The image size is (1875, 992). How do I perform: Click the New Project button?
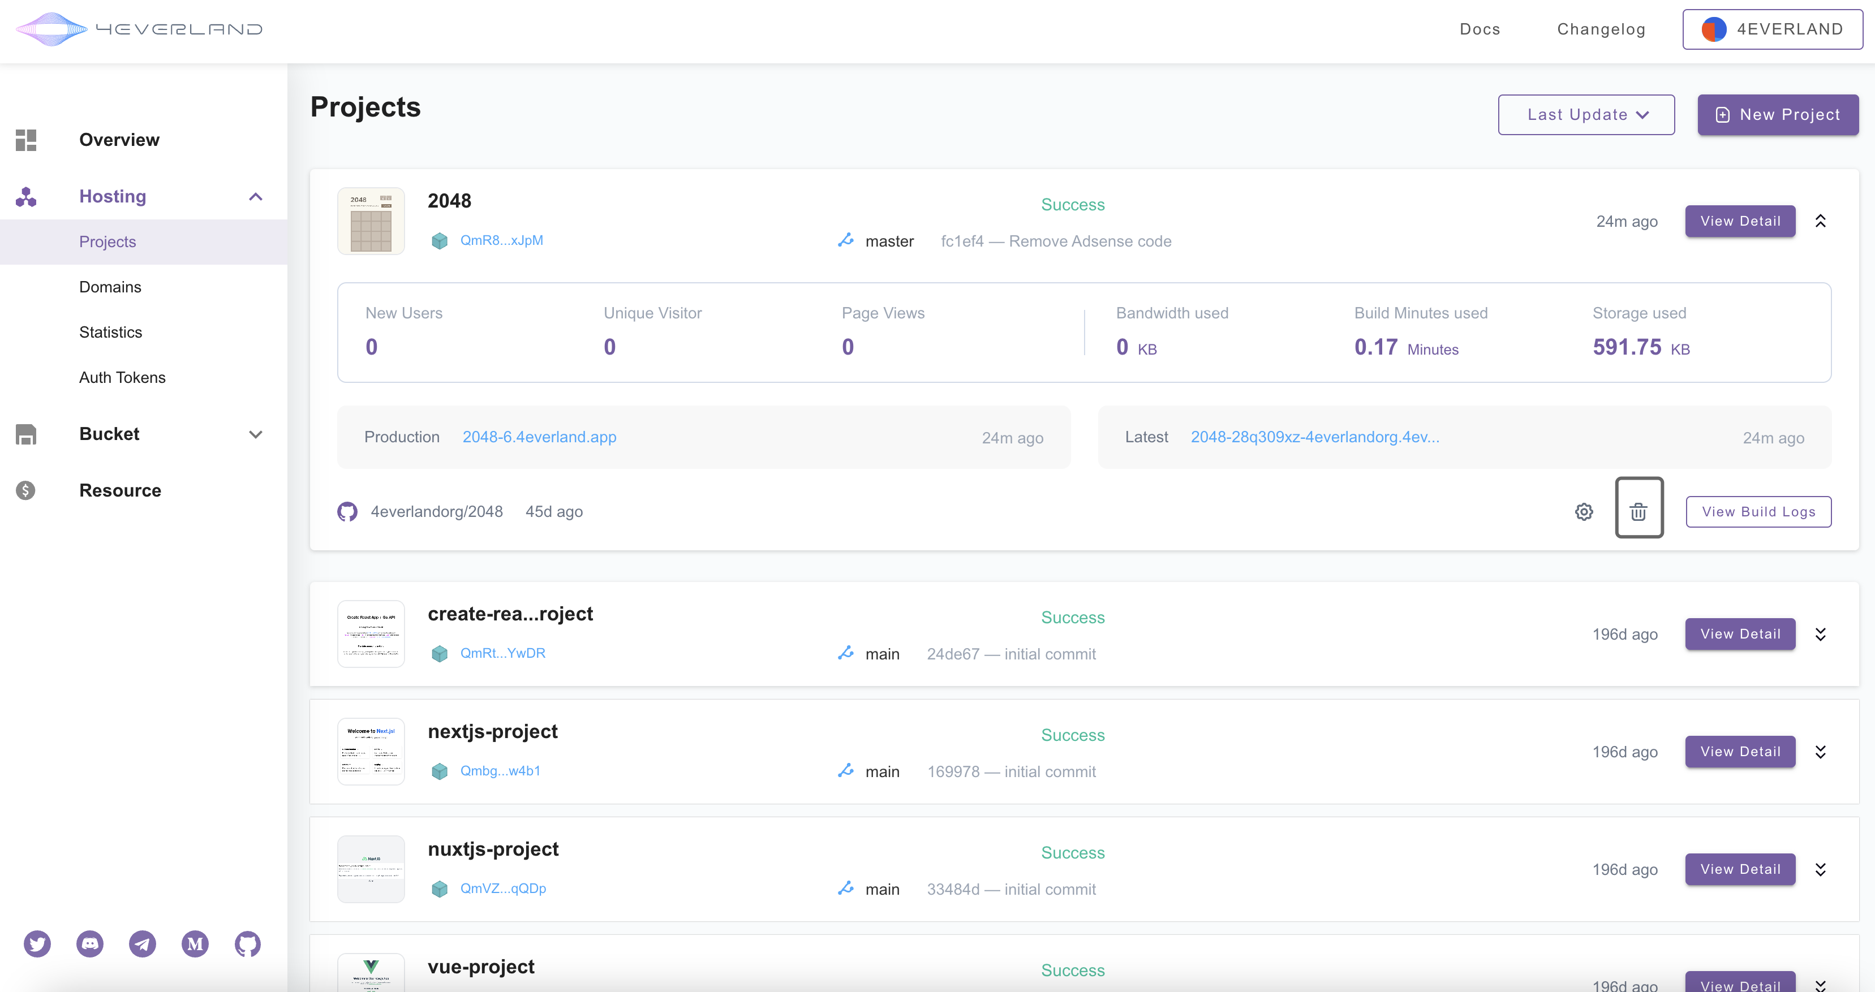[x=1778, y=115]
